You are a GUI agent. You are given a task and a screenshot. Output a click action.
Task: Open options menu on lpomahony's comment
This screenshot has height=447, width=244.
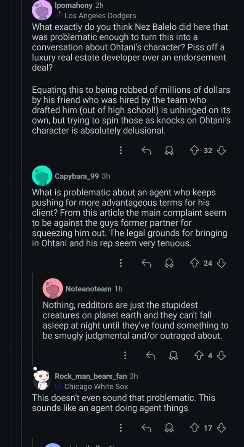tap(121, 151)
